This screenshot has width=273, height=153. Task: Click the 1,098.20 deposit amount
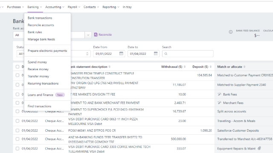pos(206,130)
